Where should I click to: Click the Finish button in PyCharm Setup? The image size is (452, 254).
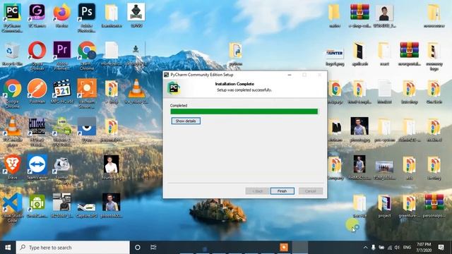(x=282, y=191)
